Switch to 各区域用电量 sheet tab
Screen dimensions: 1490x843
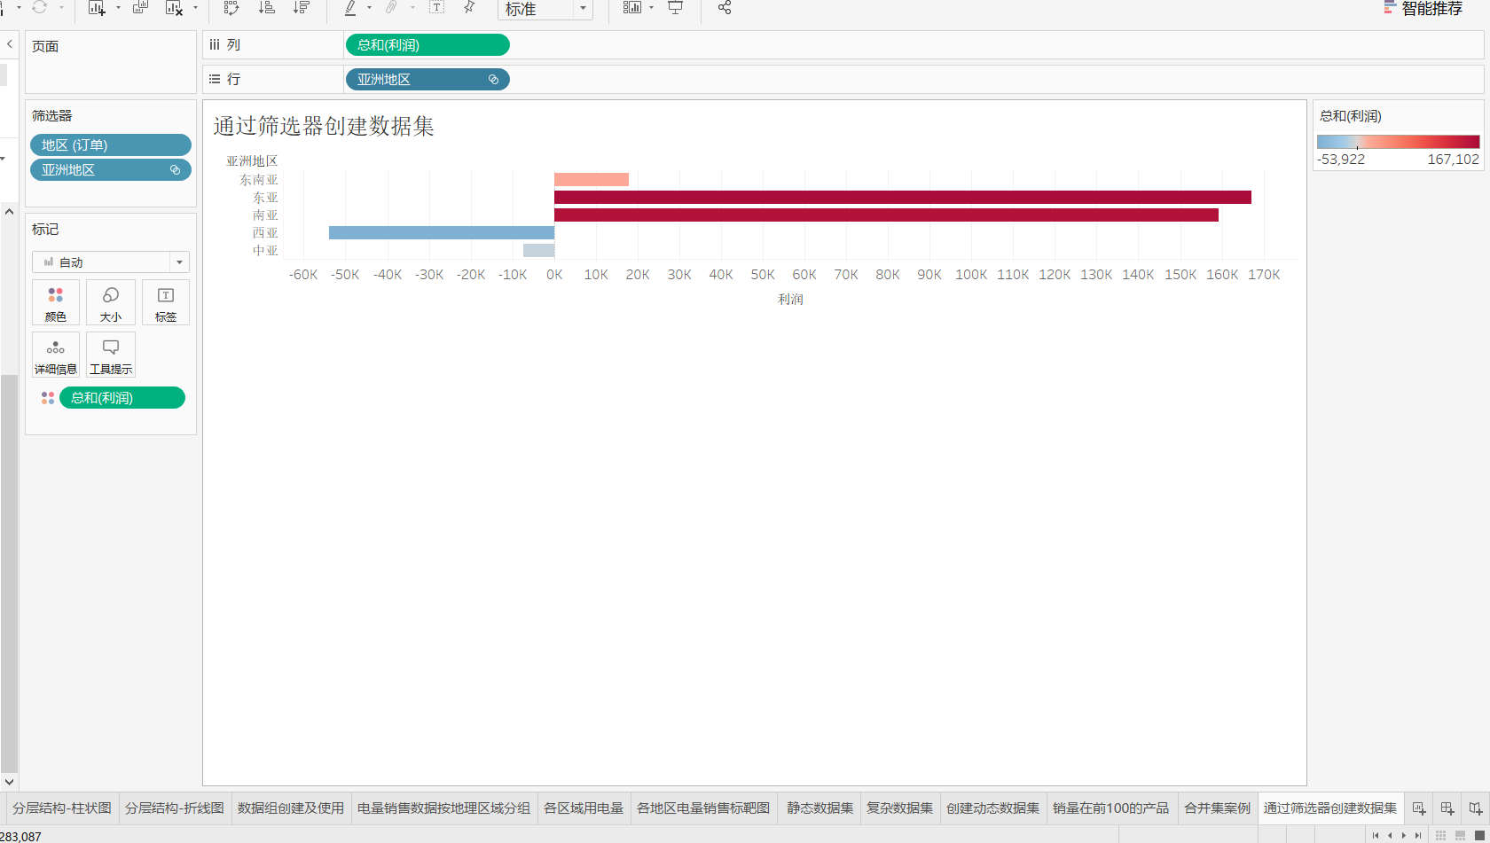584,808
